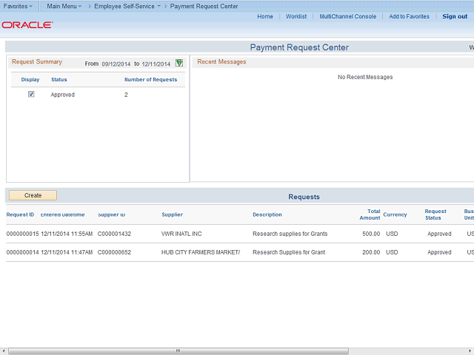Click supplier HUB CITY FARMERS MARKET/
The width and height of the screenshot is (474, 355).
[201, 252]
